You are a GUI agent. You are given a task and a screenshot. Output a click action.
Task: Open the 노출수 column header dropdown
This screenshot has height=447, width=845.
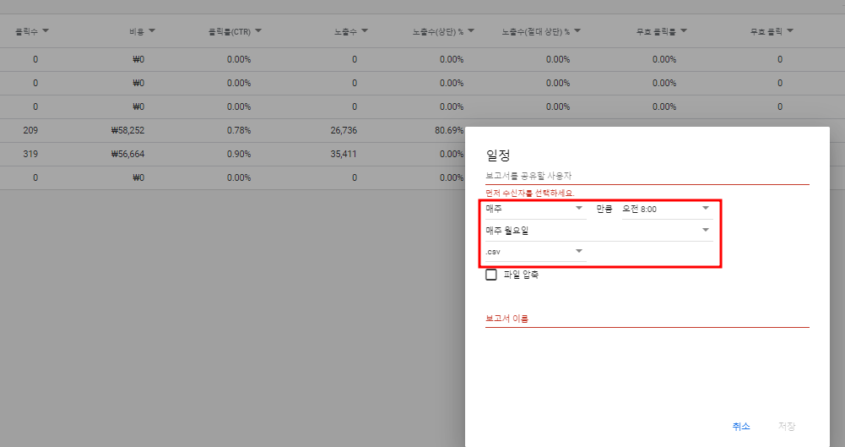[x=365, y=31]
